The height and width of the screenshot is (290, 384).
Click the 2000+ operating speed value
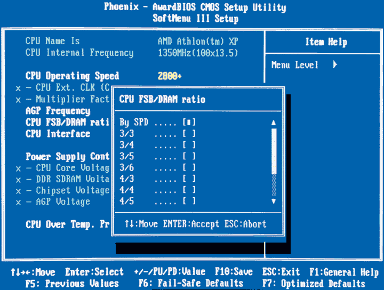pos(170,76)
